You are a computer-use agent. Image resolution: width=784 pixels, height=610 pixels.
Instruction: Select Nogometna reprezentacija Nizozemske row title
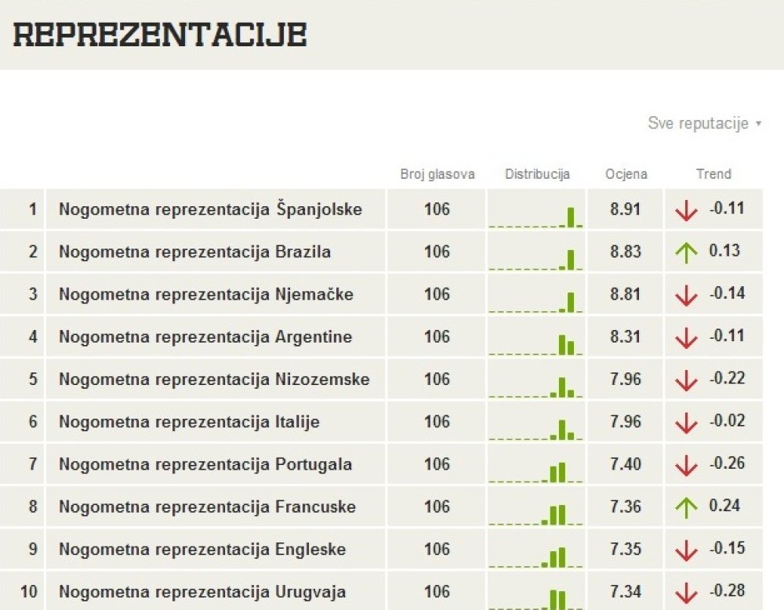click(x=214, y=379)
